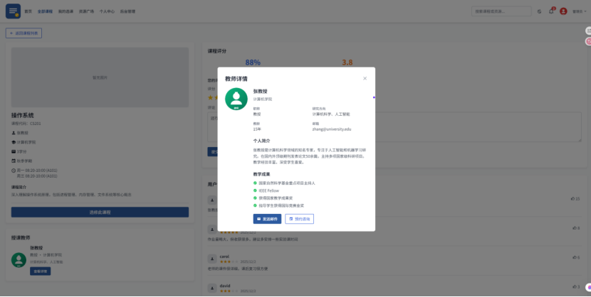Open the 资源广场 nav item

coord(86,11)
